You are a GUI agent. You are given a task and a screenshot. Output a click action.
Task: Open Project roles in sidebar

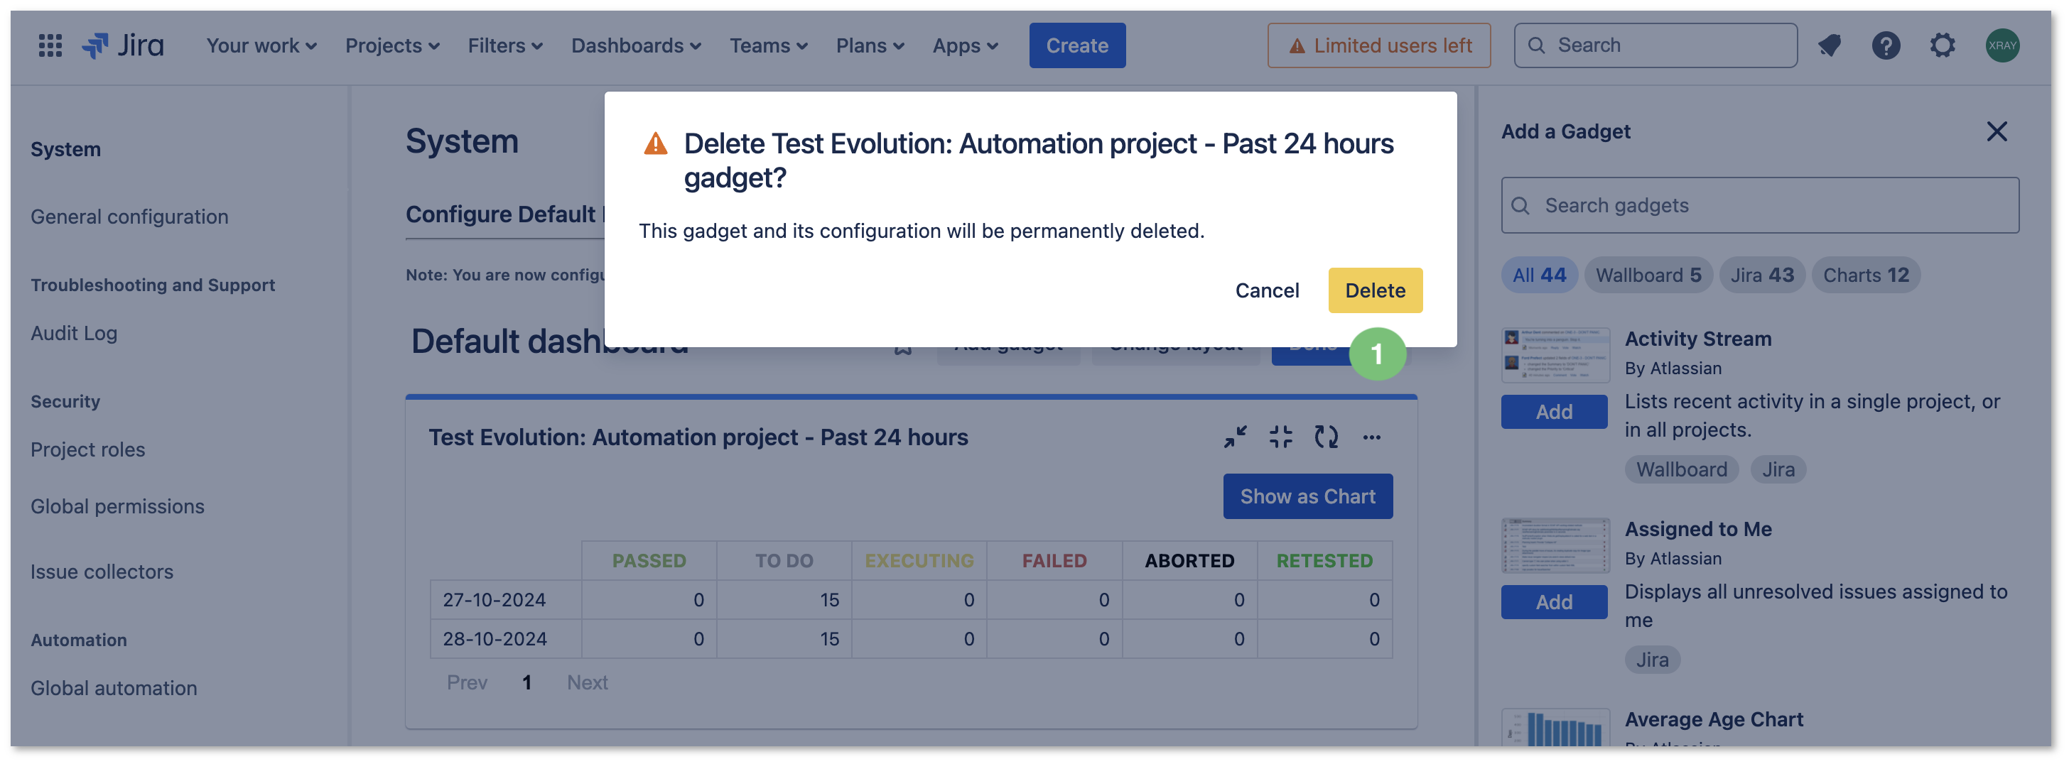pos(87,449)
